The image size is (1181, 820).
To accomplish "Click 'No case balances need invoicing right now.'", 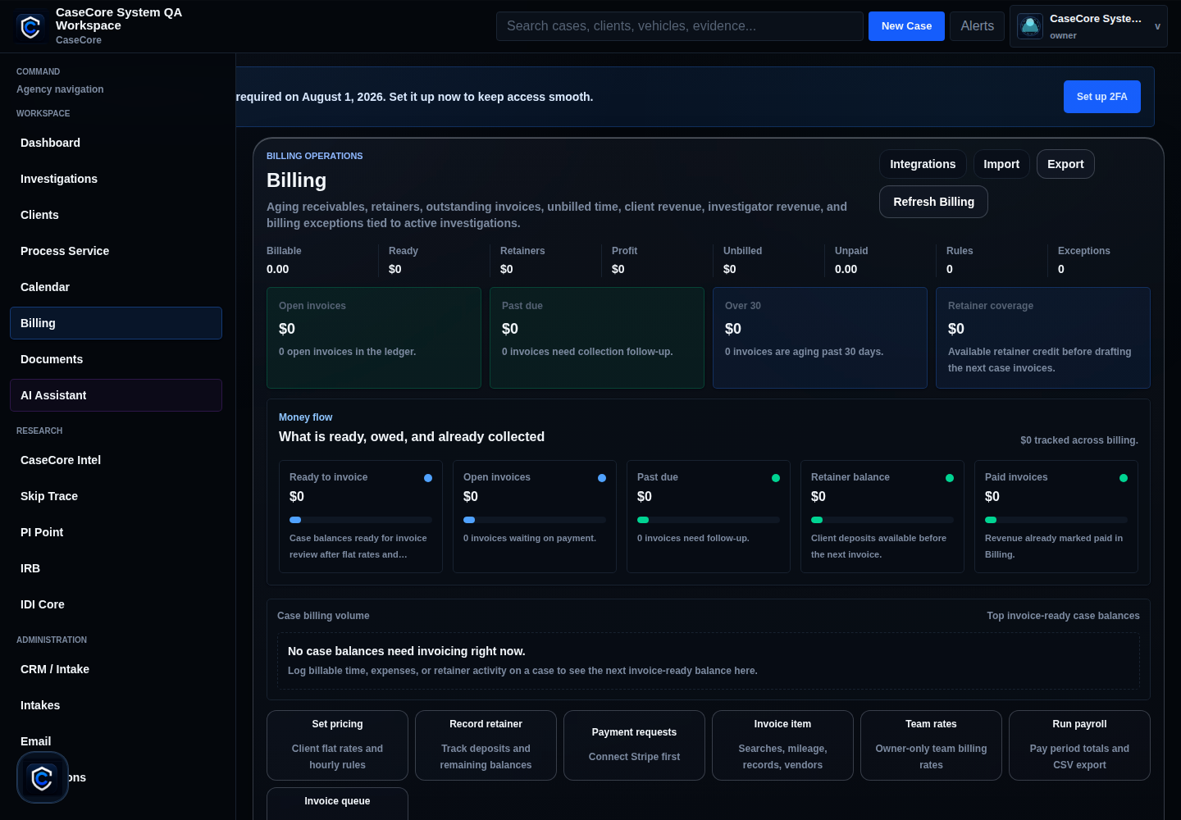I will [x=407, y=651].
